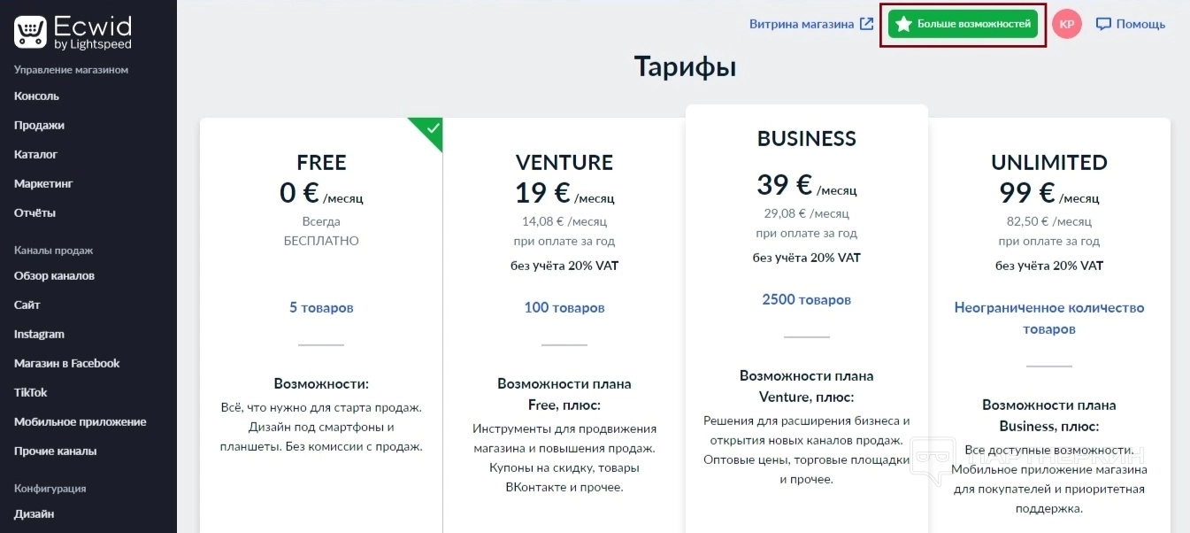This screenshot has width=1190, height=533.
Task: Open the Консоль menu item
Action: (x=36, y=96)
